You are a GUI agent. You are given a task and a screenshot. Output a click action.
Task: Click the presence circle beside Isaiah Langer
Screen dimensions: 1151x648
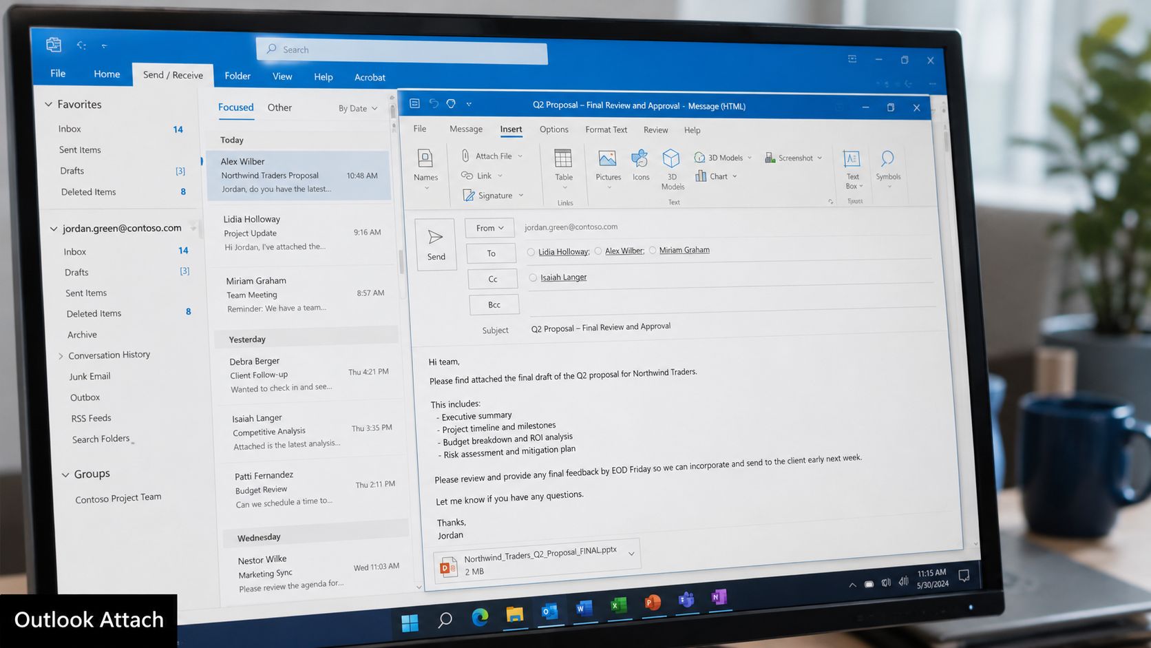click(x=533, y=278)
